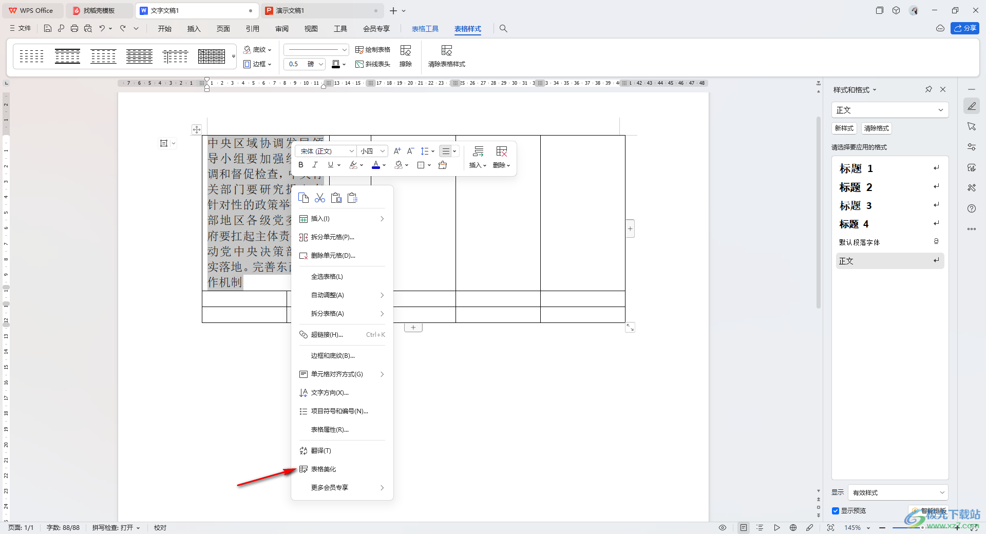Click the 斜线表头 icon
986x534 pixels.
click(x=373, y=64)
